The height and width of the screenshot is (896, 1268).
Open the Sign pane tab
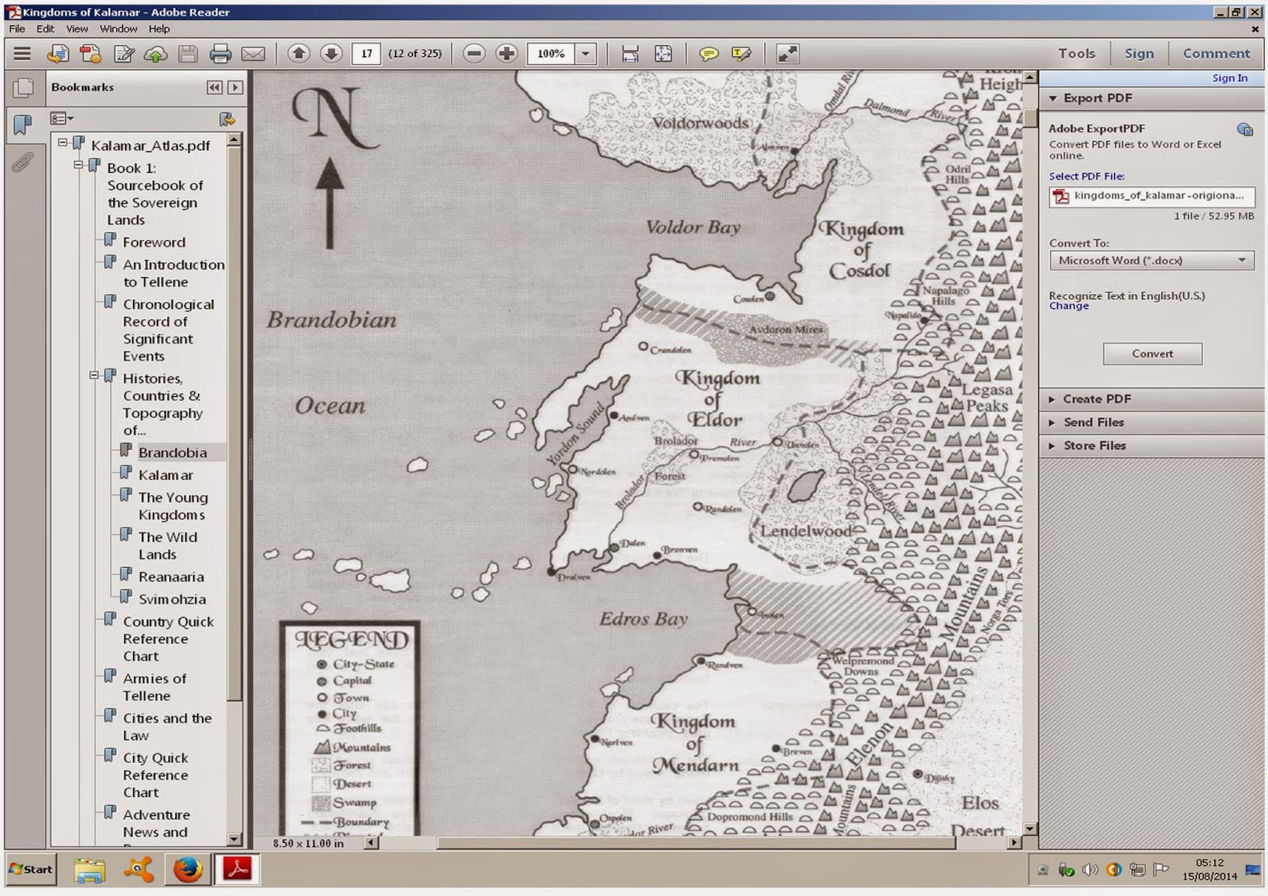(x=1139, y=54)
